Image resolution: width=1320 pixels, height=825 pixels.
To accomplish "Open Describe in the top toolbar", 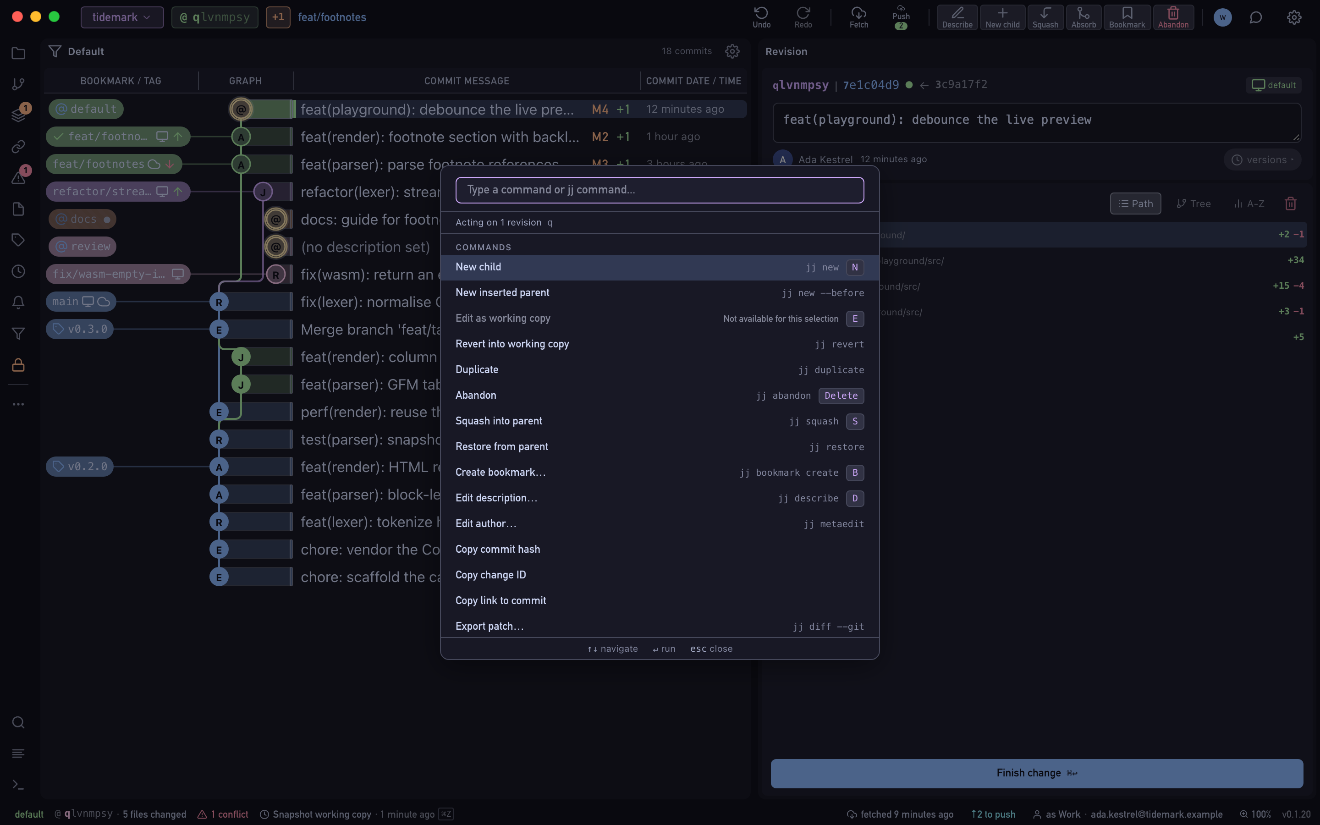I will pyautogui.click(x=957, y=17).
